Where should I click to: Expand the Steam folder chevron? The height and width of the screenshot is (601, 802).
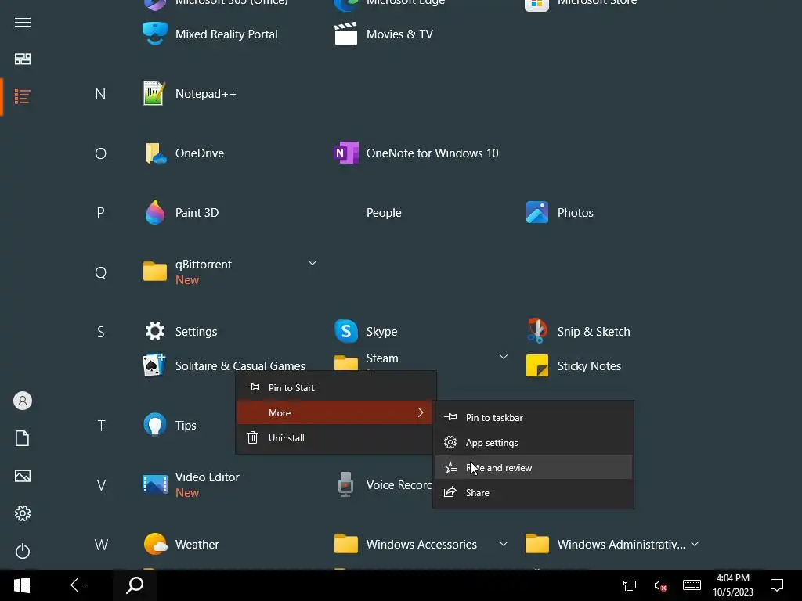[x=504, y=357]
